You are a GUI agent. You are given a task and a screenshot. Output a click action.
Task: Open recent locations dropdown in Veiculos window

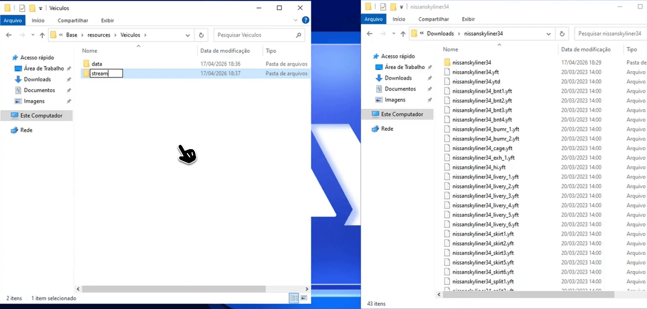(32, 35)
